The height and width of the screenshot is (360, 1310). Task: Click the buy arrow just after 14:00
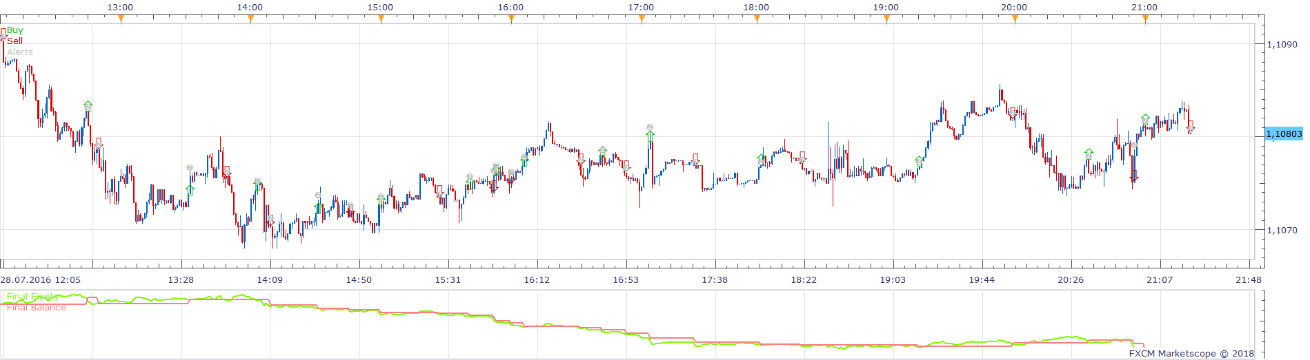pyautogui.click(x=258, y=185)
